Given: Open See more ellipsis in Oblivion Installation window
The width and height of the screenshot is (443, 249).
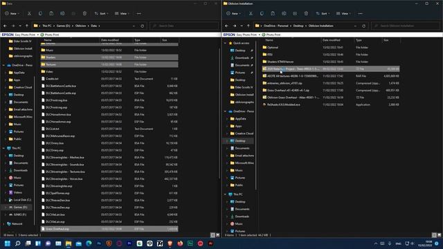Looking at the screenshot, I should tap(360, 14).
